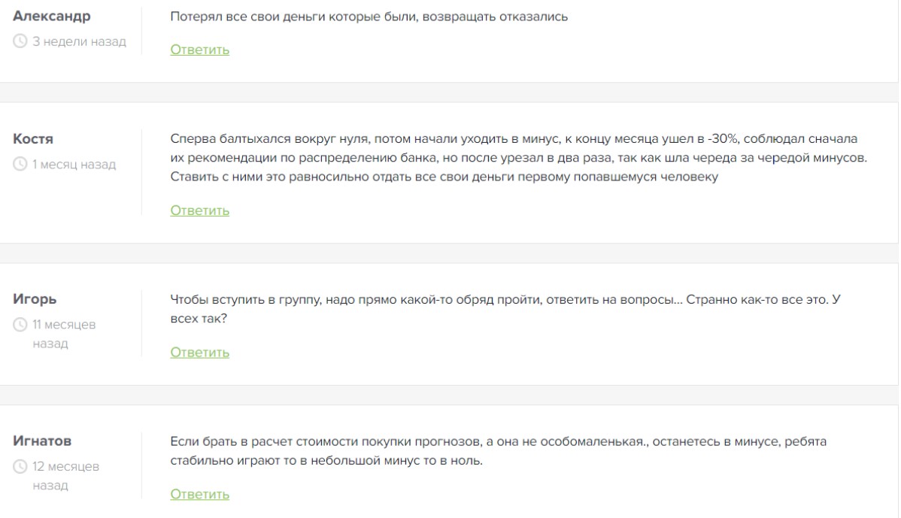Reply to Александр's comment via Ответить
Screen dimensions: 901x518
199,50
